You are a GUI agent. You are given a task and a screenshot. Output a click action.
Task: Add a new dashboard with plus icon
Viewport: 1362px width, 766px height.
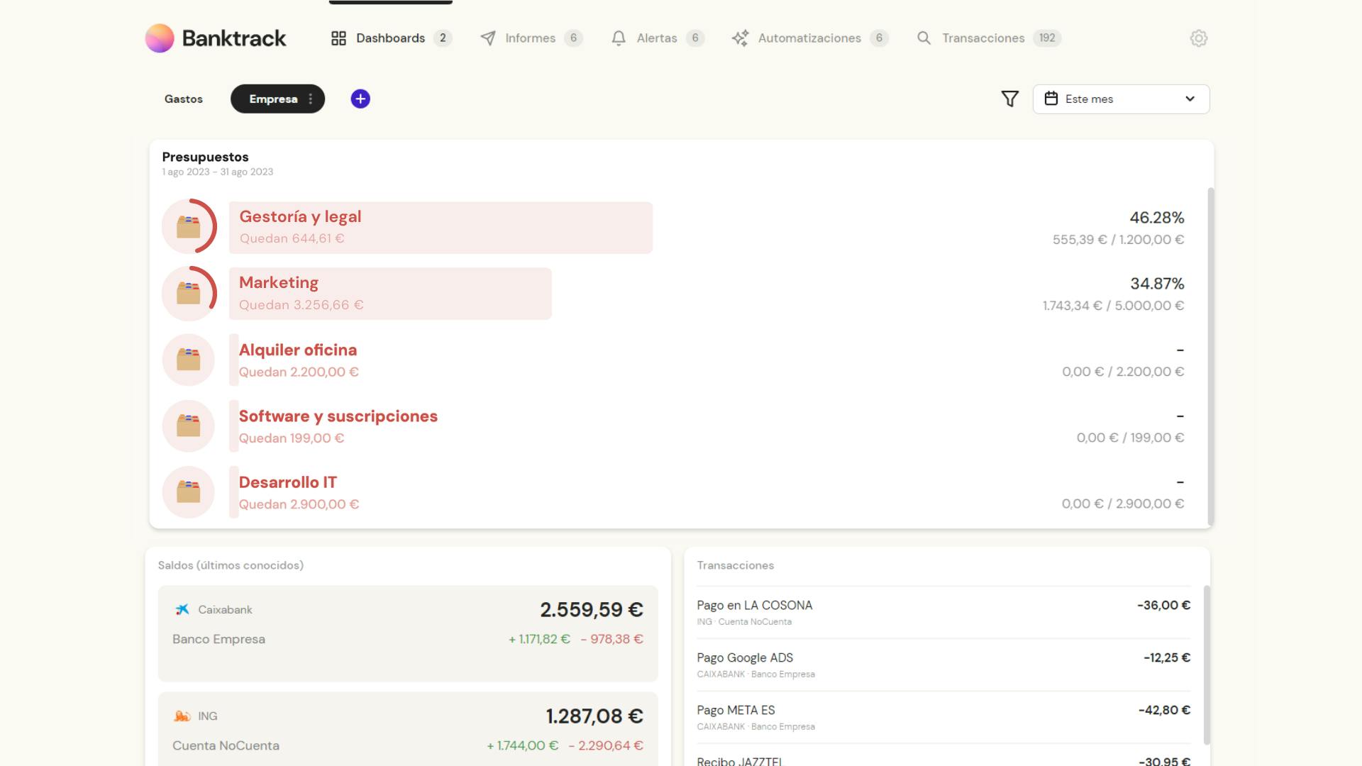tap(360, 99)
